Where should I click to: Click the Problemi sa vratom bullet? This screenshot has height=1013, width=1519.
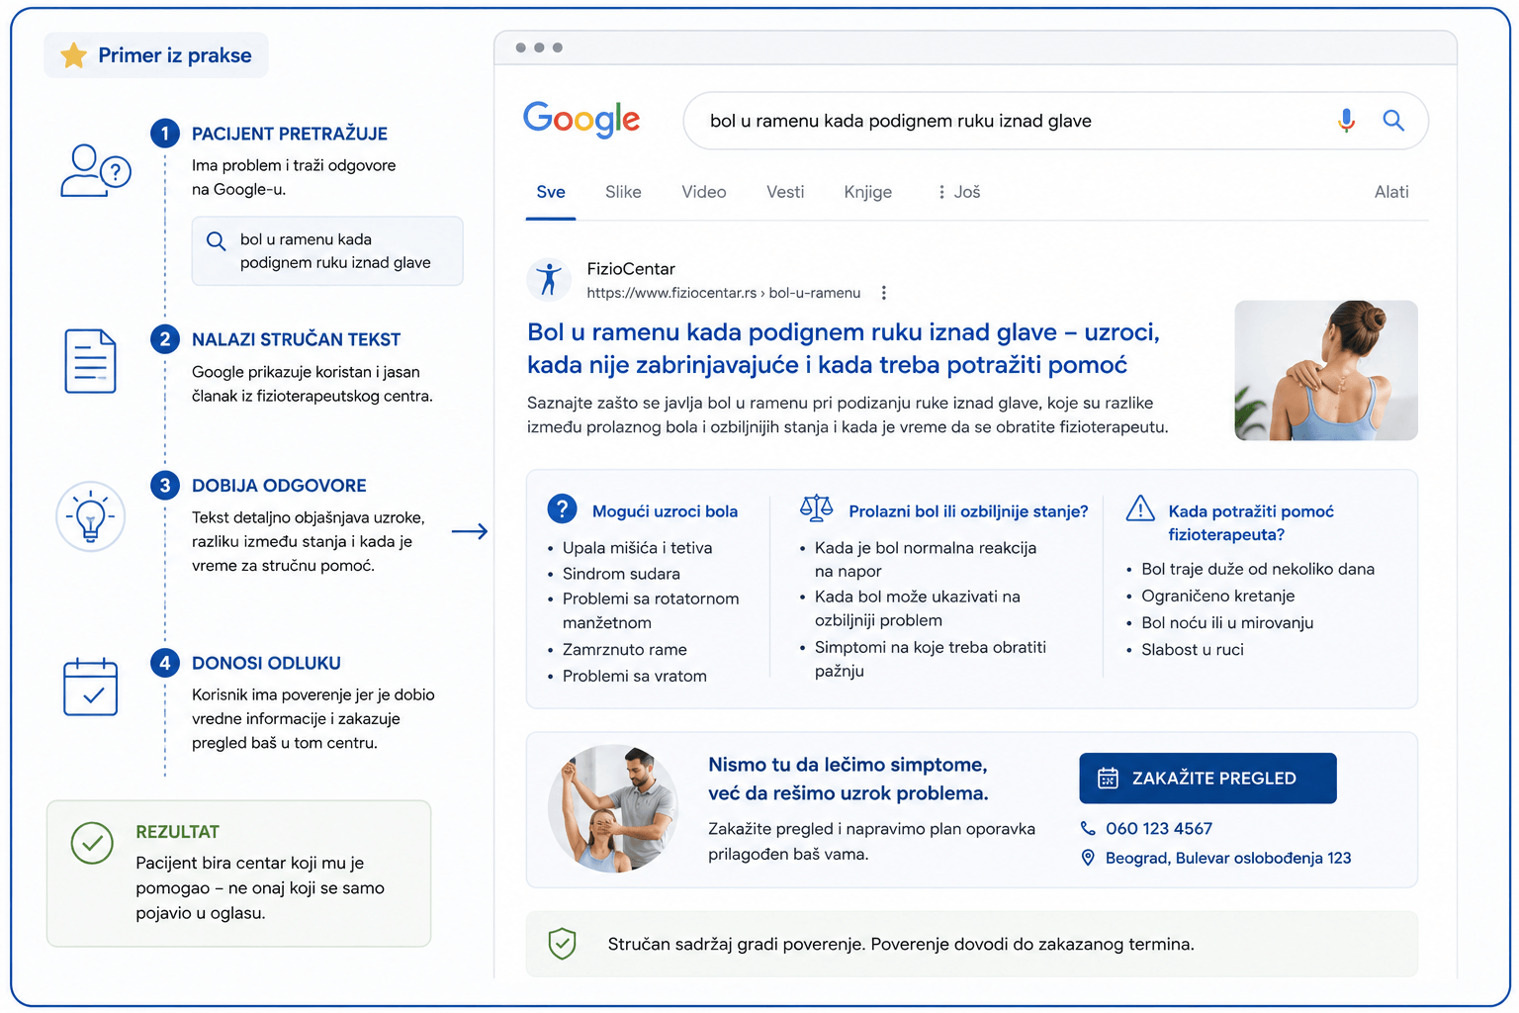635,677
